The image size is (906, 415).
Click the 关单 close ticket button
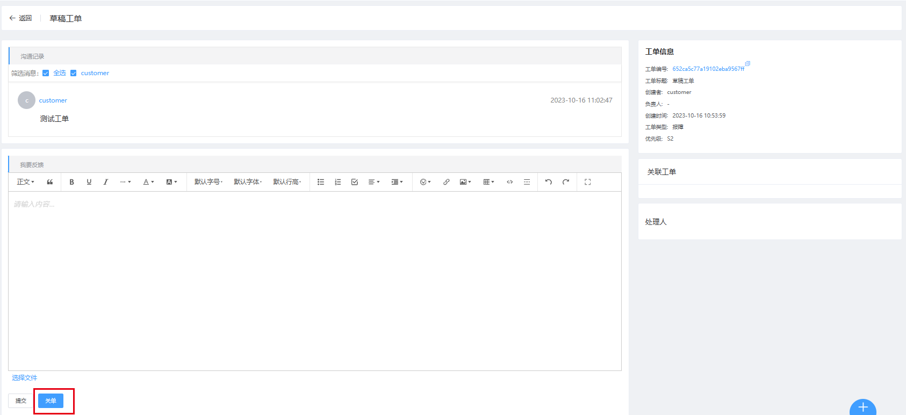click(x=51, y=401)
